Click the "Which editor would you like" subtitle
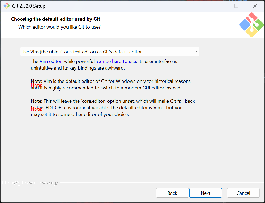Image resolution: width=265 pixels, height=203 pixels. [59, 27]
